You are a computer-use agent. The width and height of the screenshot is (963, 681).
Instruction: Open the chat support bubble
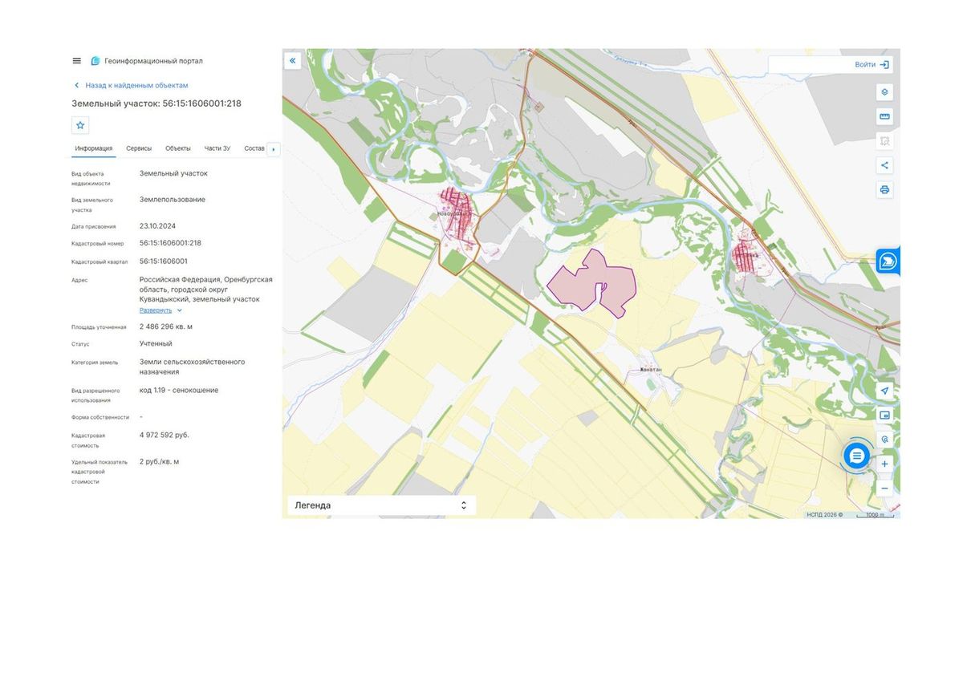point(857,456)
